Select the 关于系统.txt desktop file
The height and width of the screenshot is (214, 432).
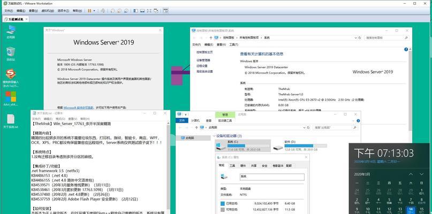click(11, 121)
